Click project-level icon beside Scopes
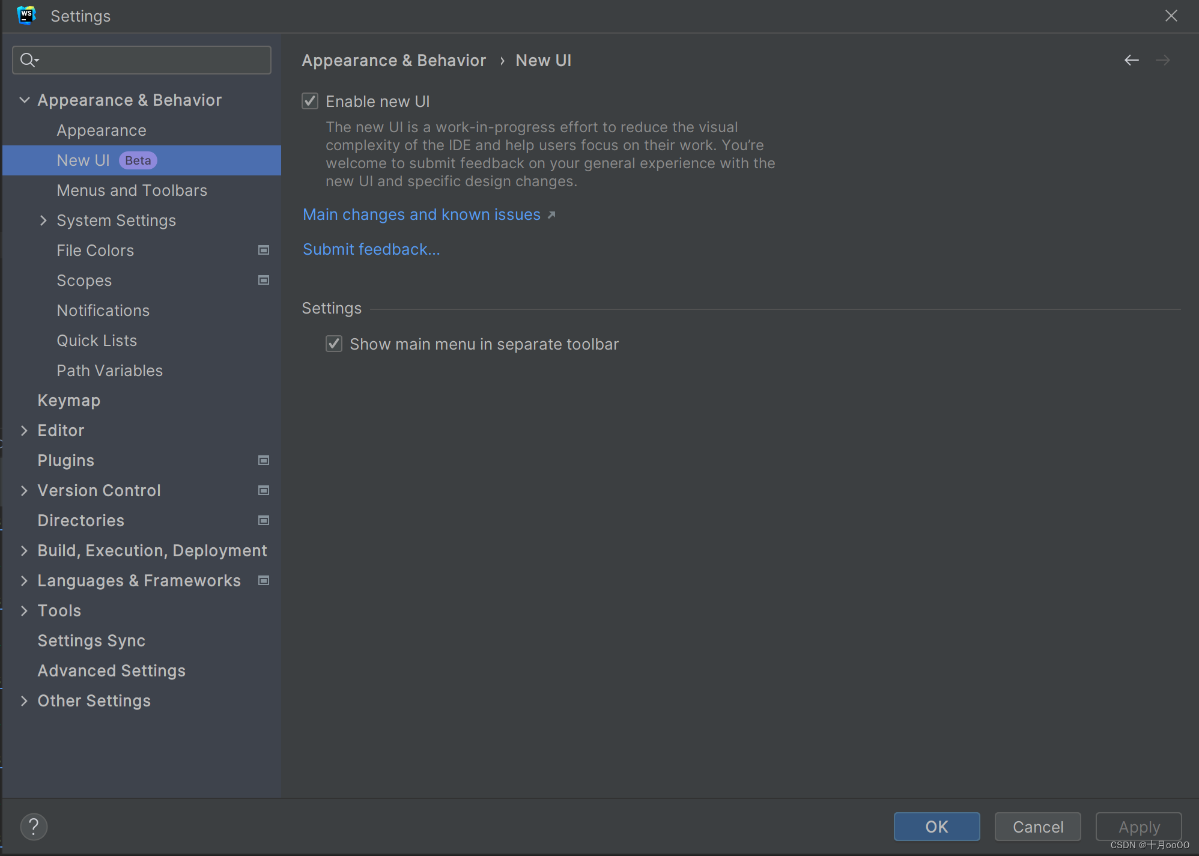Screen dimensions: 1199x856 click(x=263, y=280)
